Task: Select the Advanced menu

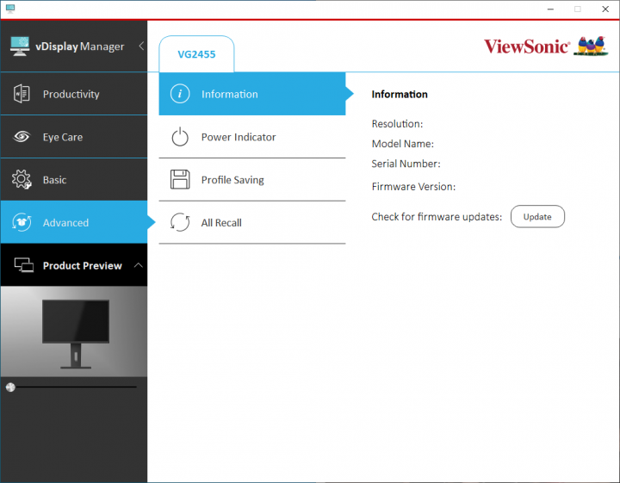Action: click(x=74, y=222)
